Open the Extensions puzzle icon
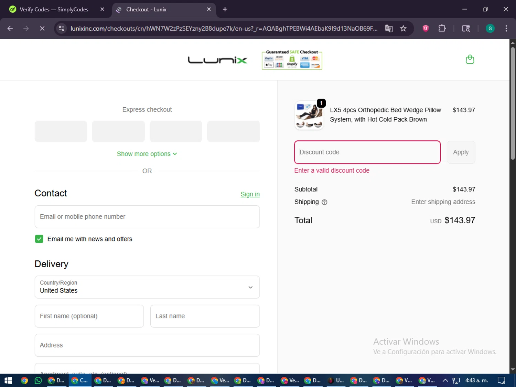Screen dimensions: 516x387 442,29
